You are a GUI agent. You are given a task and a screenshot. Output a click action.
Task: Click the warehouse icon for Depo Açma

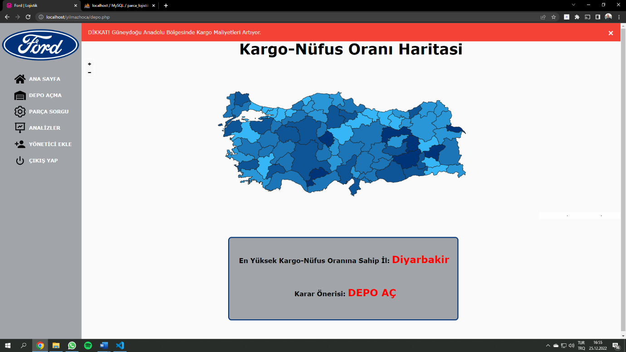(x=20, y=95)
